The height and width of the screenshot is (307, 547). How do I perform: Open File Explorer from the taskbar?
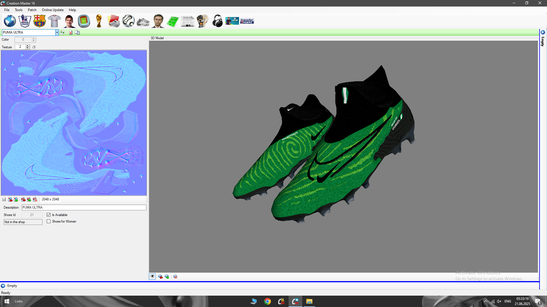click(x=309, y=301)
